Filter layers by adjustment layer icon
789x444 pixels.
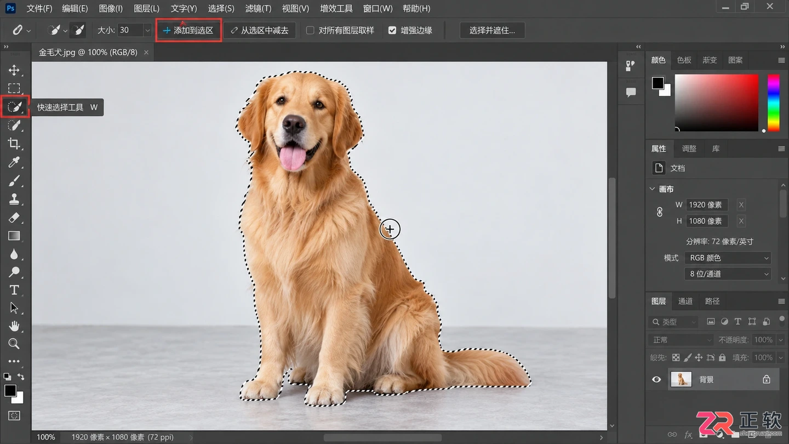(724, 322)
